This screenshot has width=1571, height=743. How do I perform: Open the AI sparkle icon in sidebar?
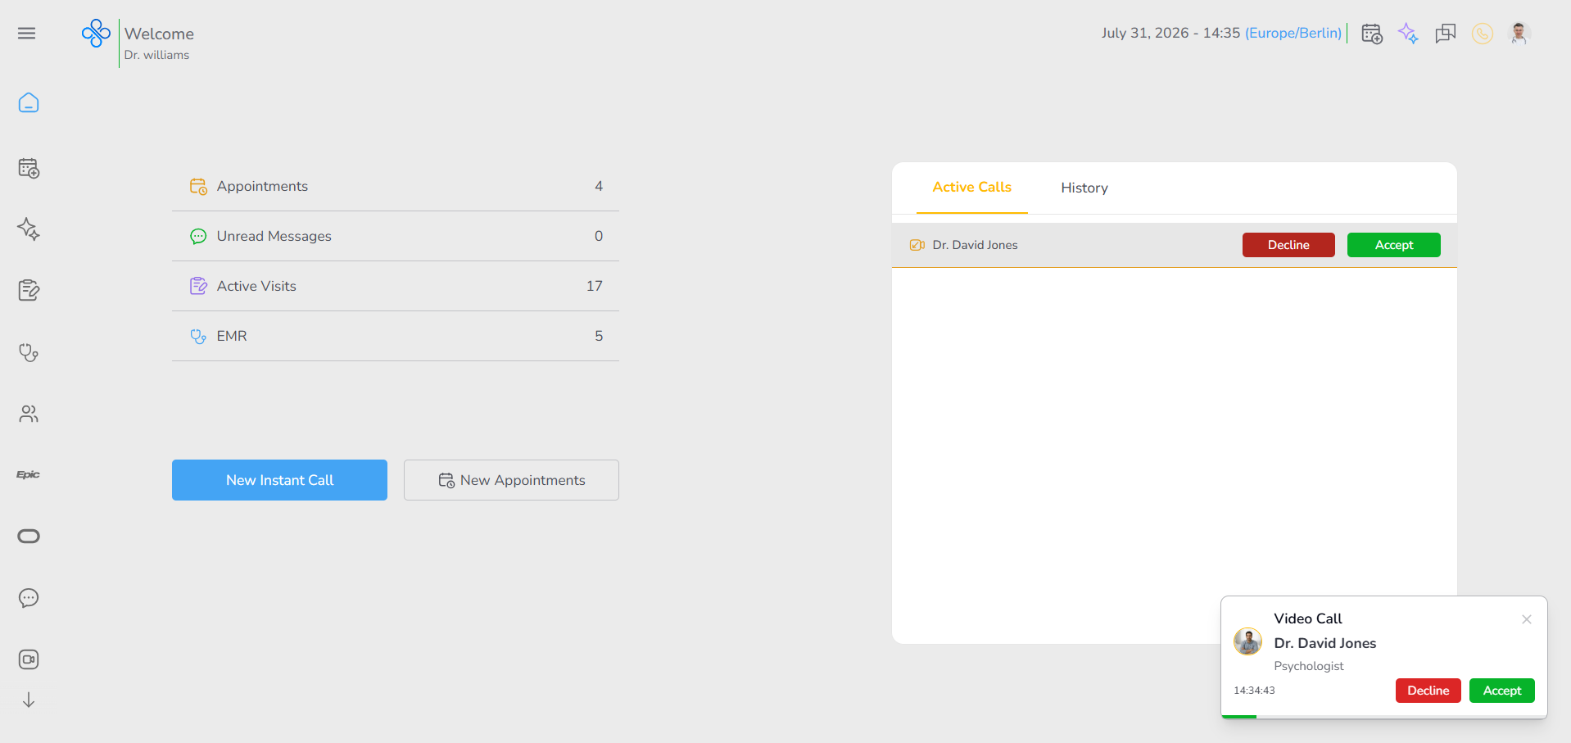click(29, 229)
